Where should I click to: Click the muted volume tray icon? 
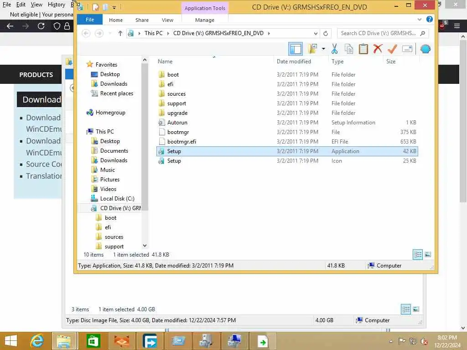pos(424,341)
